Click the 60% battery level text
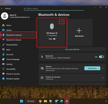 (x=50, y=39)
